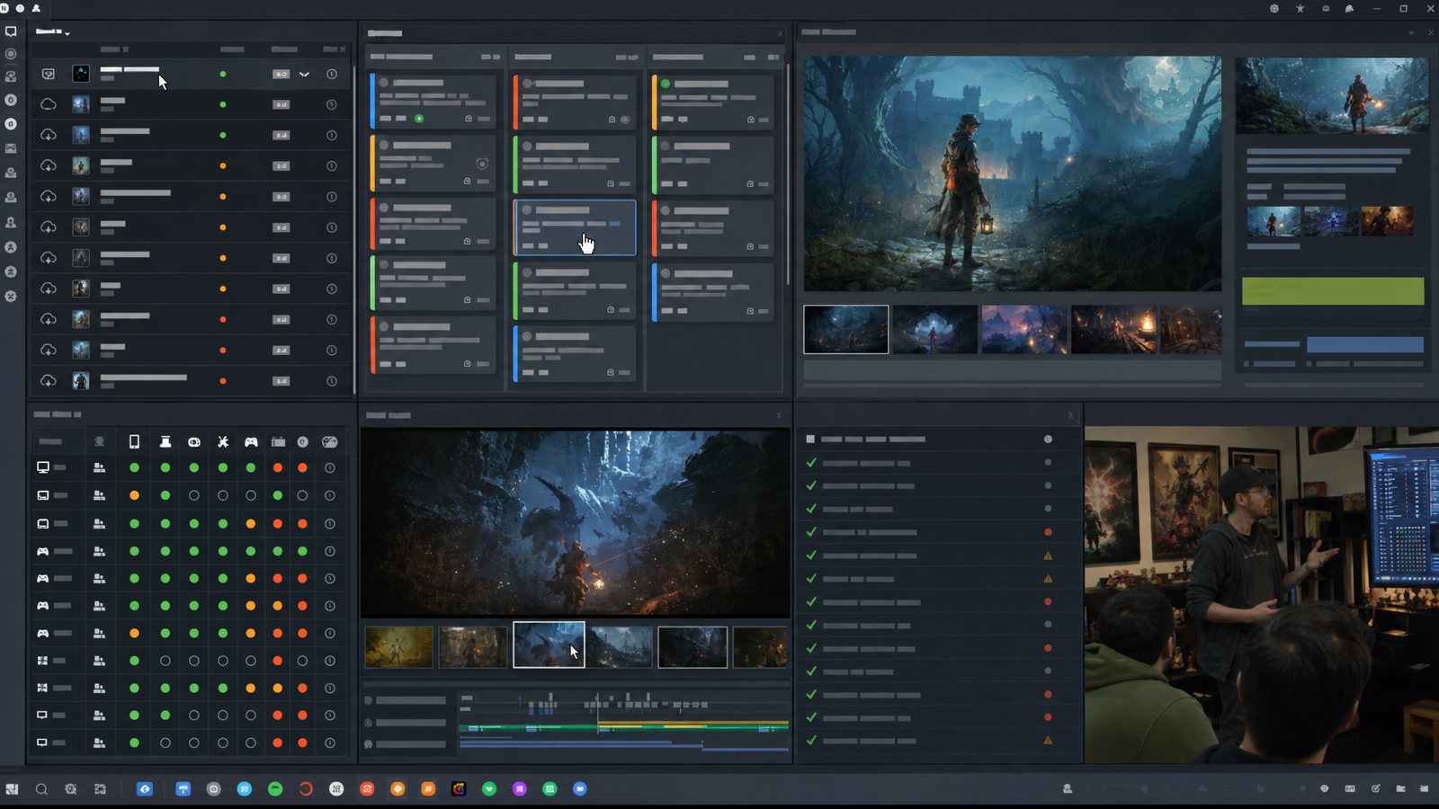Select the small purple-figure thumbnail in details panel
The width and height of the screenshot is (1439, 809).
(1330, 221)
